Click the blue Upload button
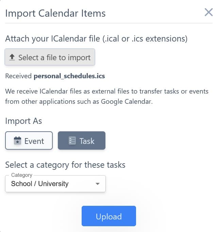Viewport: 217px width, 232px height. coord(109,216)
